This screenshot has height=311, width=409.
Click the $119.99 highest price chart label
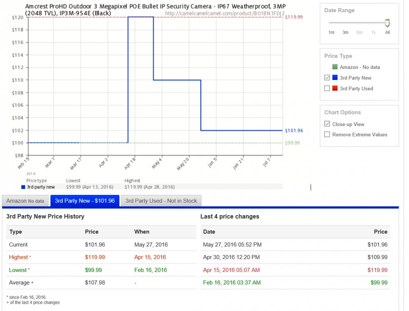(x=294, y=17)
